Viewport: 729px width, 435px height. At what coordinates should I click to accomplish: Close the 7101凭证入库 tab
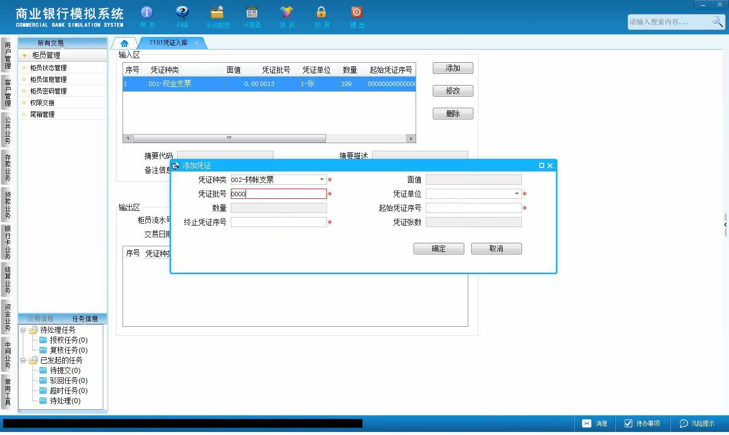tap(196, 43)
